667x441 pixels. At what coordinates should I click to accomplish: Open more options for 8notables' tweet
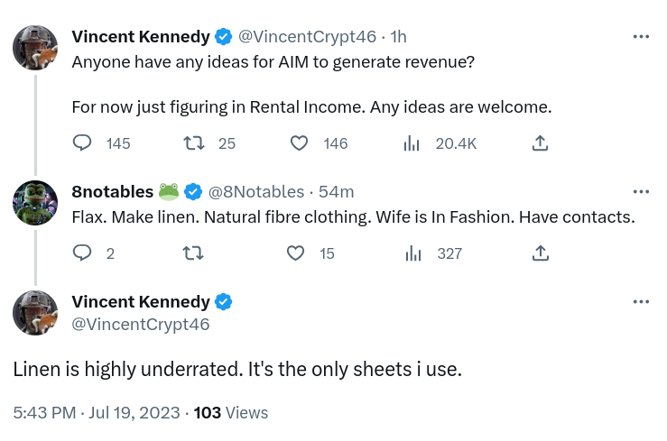coord(641,191)
